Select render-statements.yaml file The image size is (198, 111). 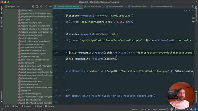pos(32,44)
